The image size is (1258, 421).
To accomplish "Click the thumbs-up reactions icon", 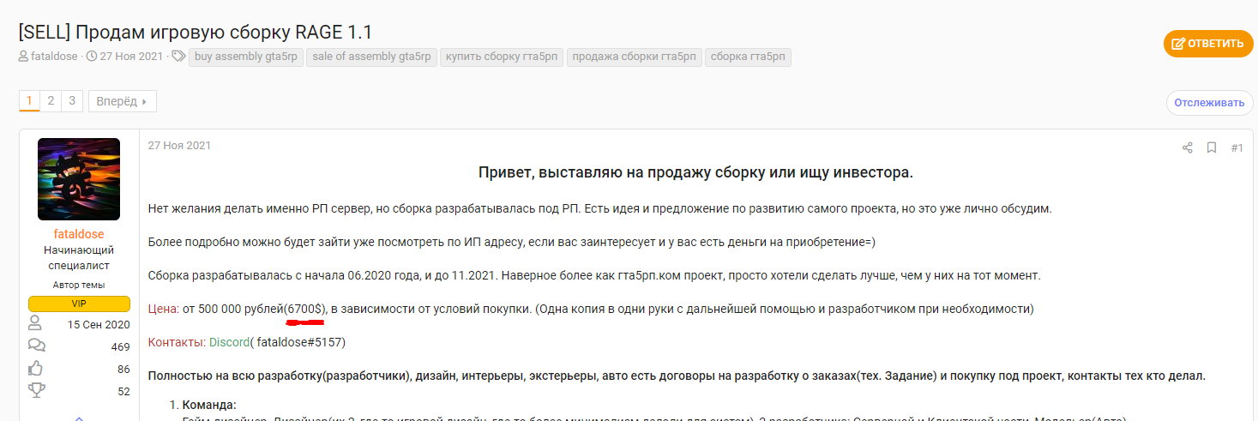I will (x=36, y=369).
